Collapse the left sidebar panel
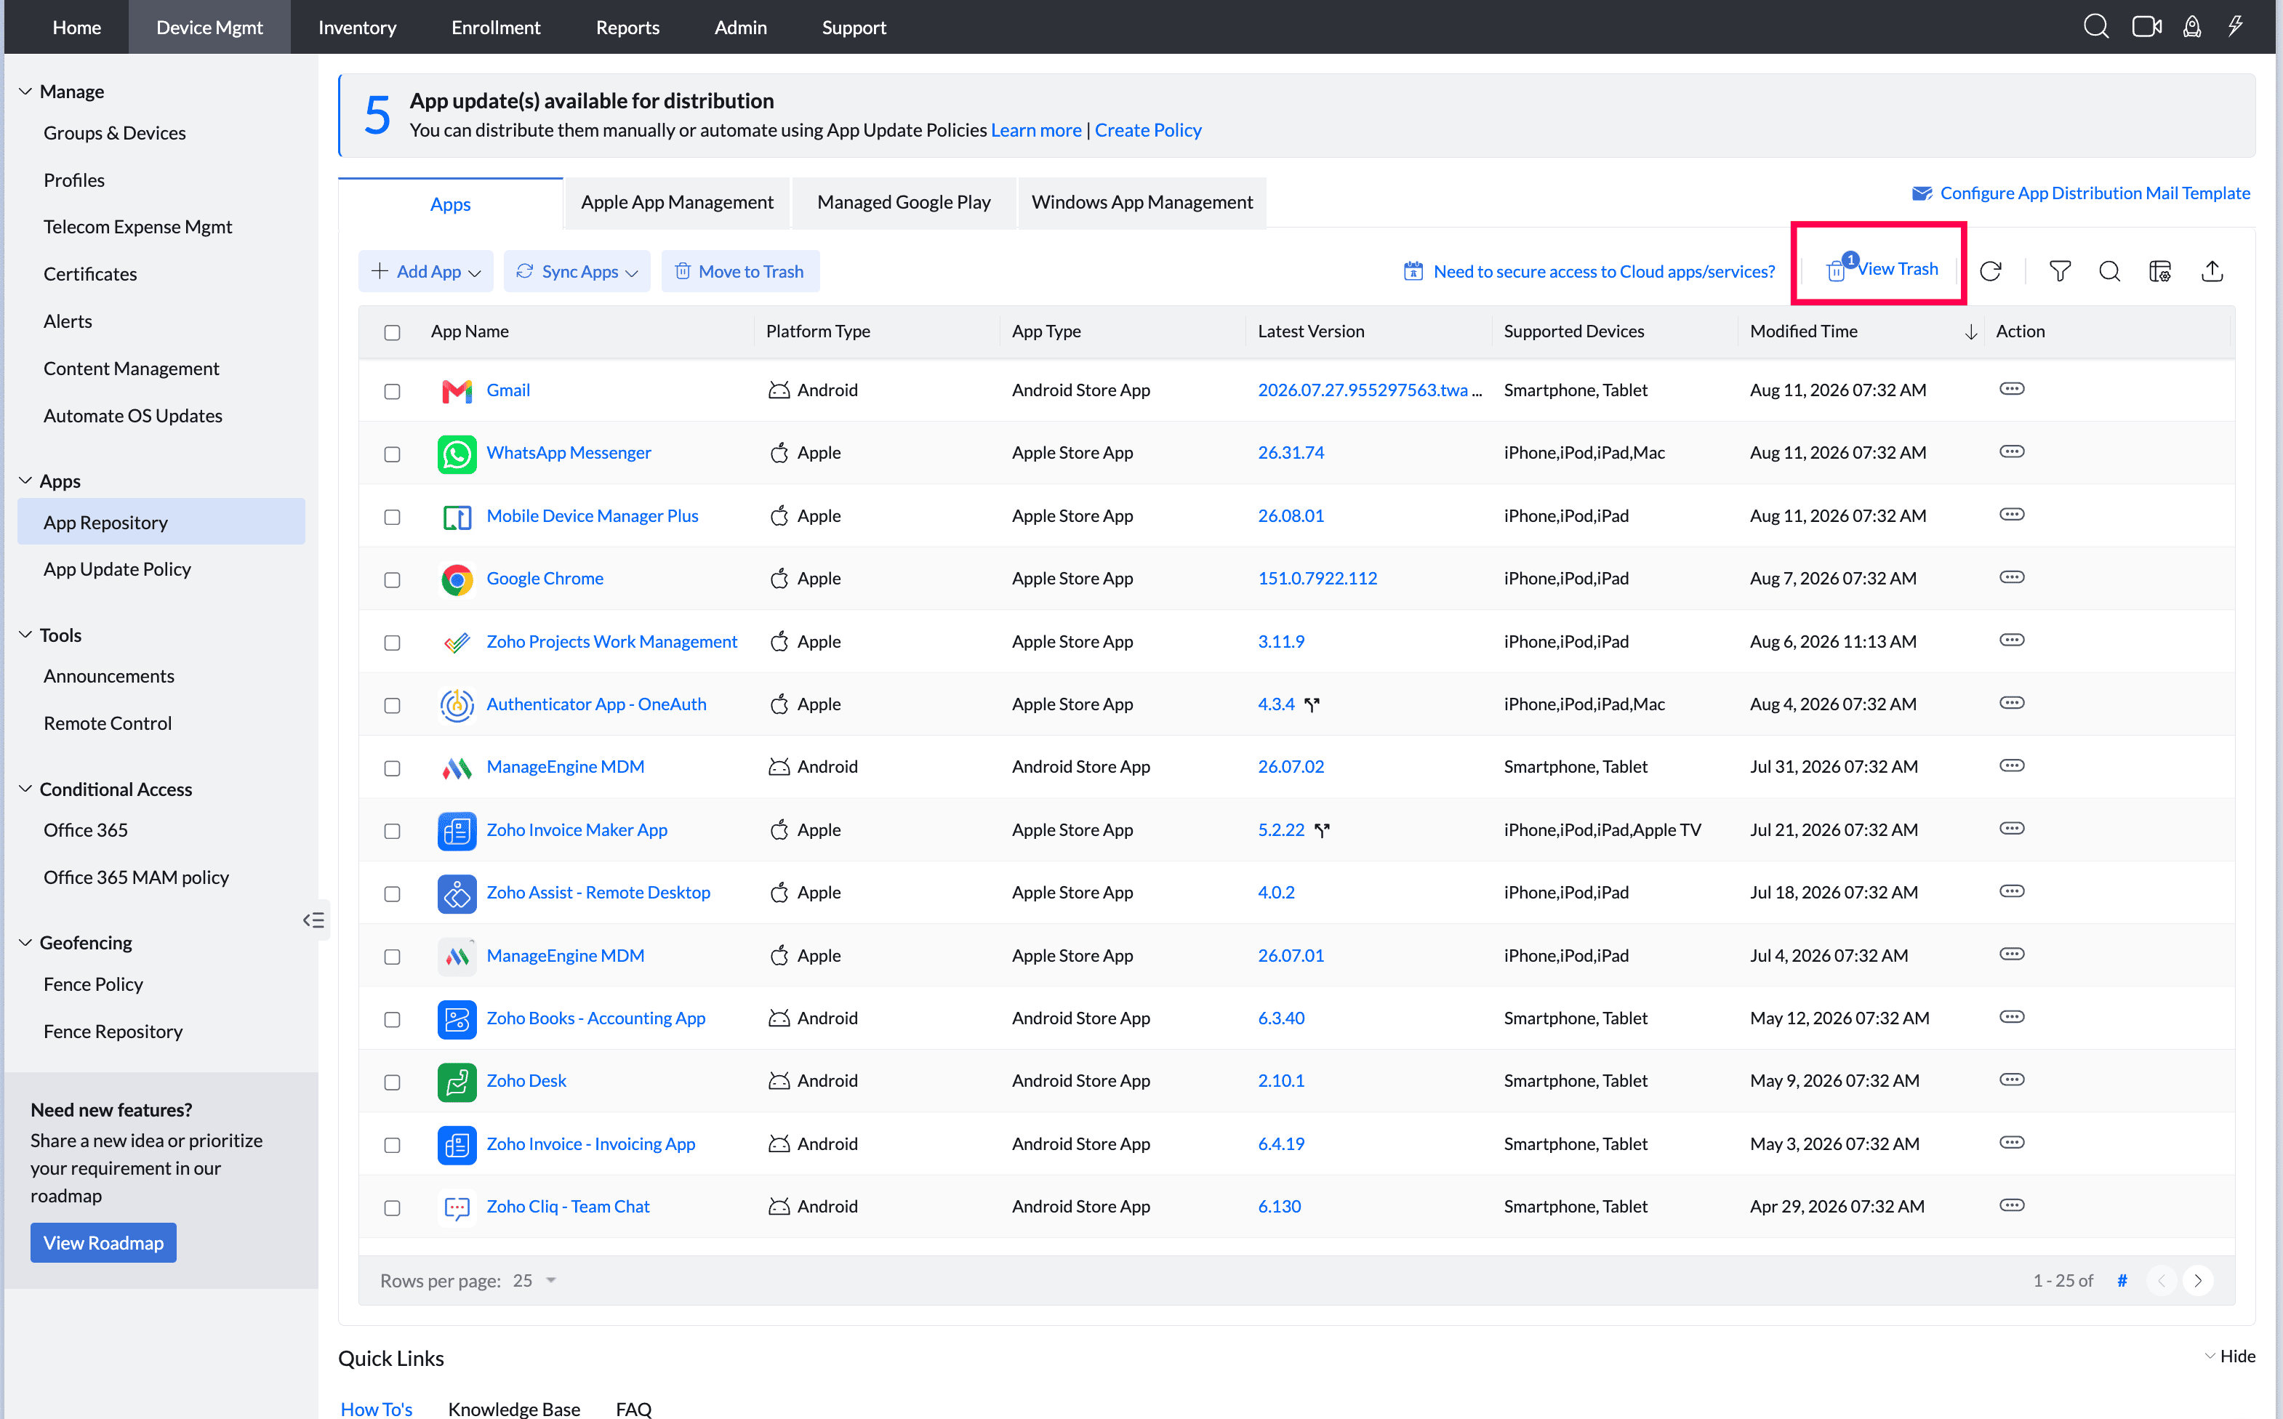Image resolution: width=2283 pixels, height=1419 pixels. (x=313, y=920)
